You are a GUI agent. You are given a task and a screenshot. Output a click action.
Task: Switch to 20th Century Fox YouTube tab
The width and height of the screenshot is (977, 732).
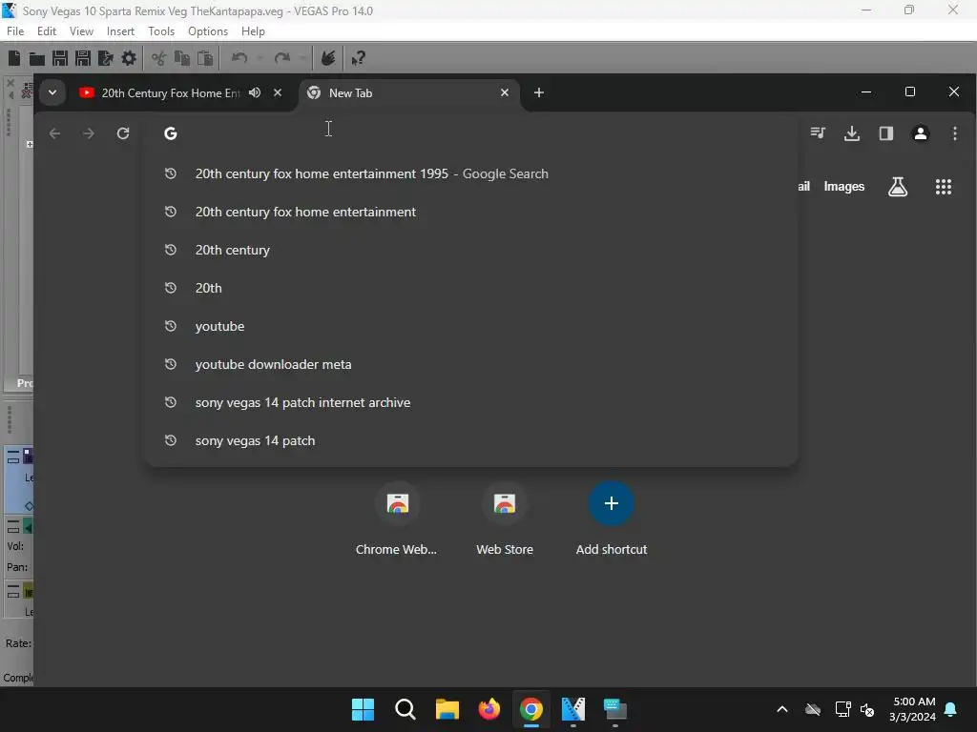[170, 92]
